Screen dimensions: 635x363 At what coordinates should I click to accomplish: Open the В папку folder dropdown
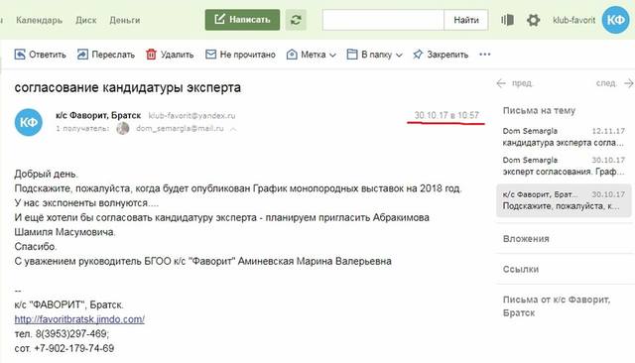[375, 55]
